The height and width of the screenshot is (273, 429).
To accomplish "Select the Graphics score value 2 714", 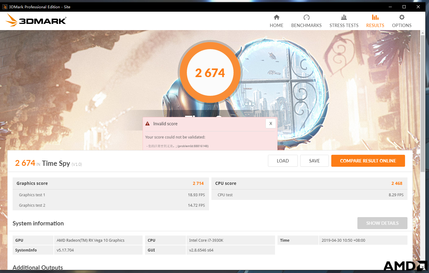I will 198,183.
